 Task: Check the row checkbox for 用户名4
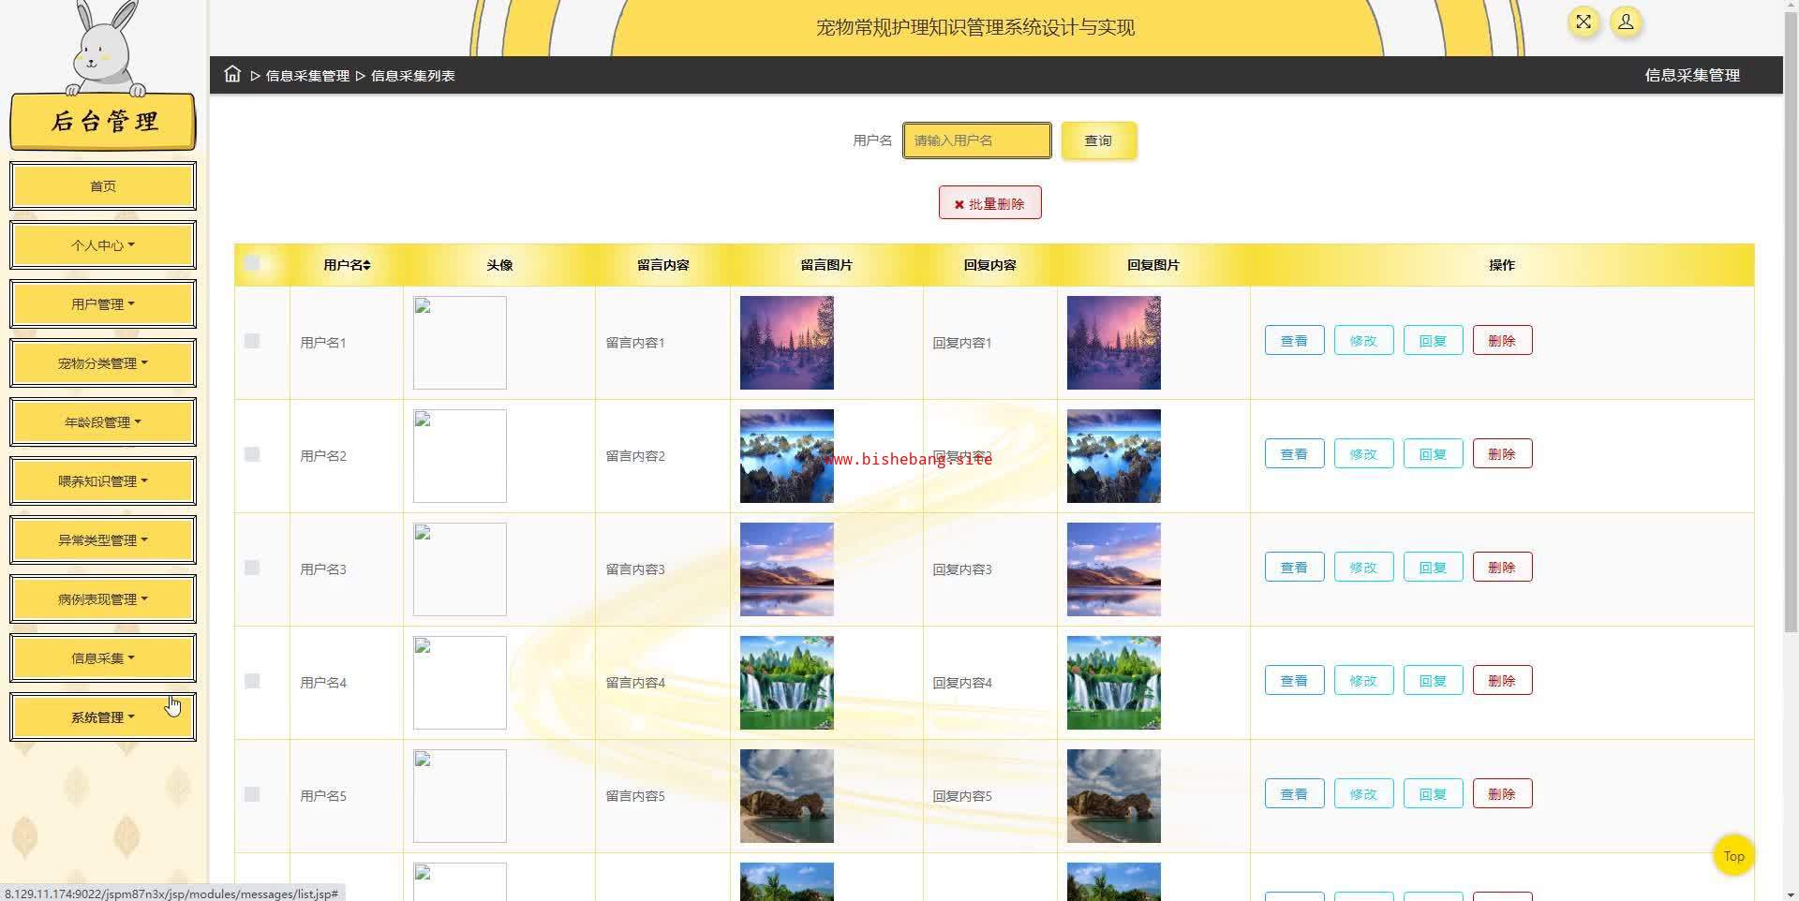coord(252,681)
